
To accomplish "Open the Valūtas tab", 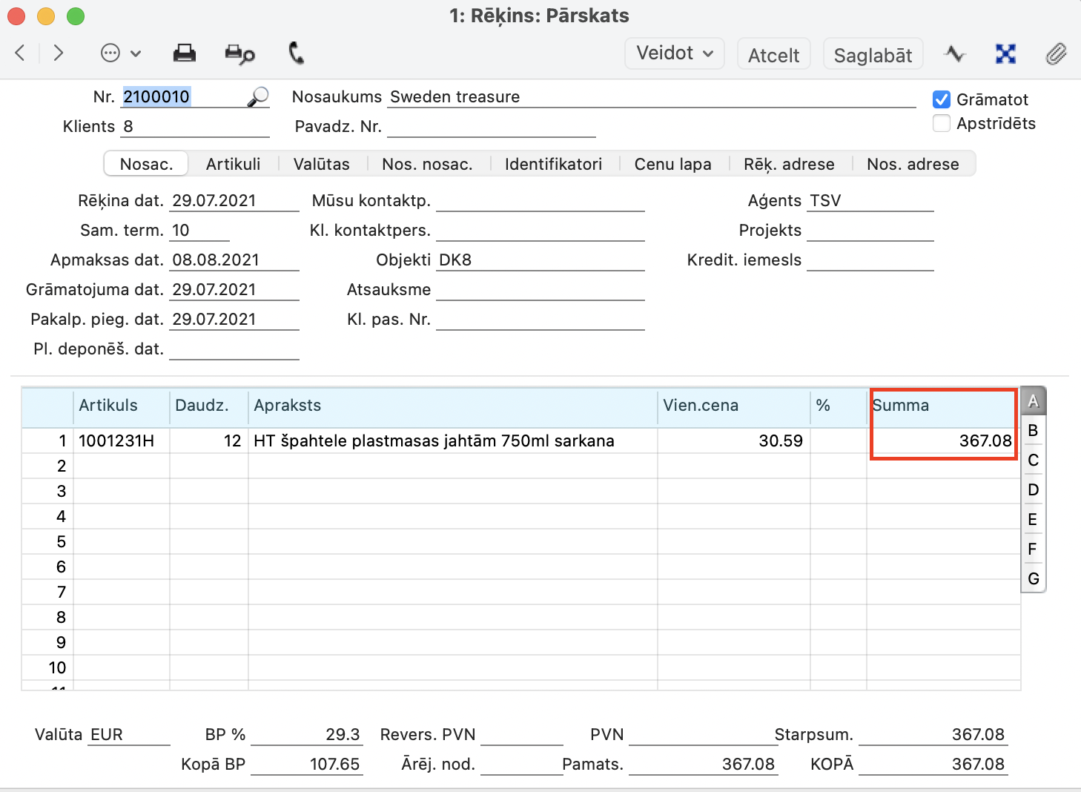I will click(321, 164).
